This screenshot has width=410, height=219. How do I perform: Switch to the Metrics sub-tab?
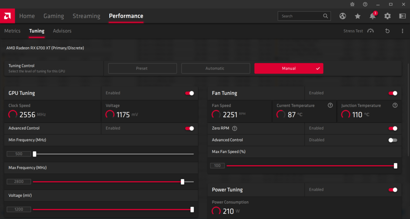click(12, 31)
